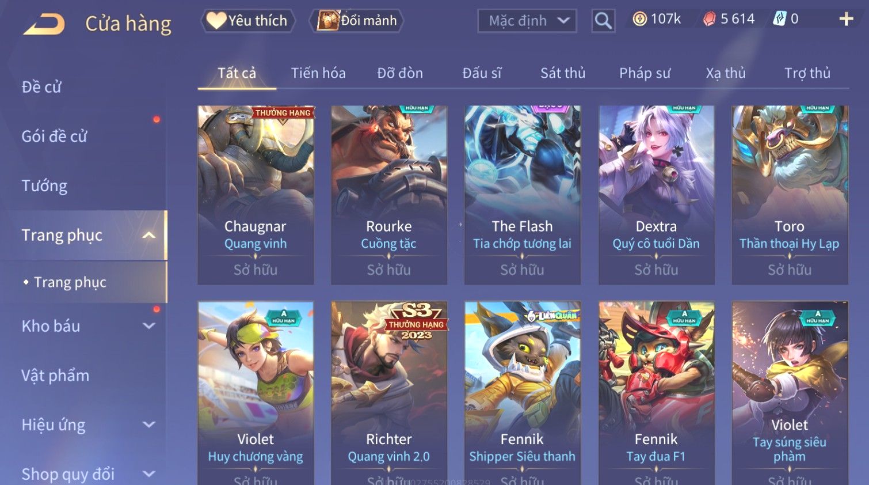Open the Gói đề cử menu

55,137
